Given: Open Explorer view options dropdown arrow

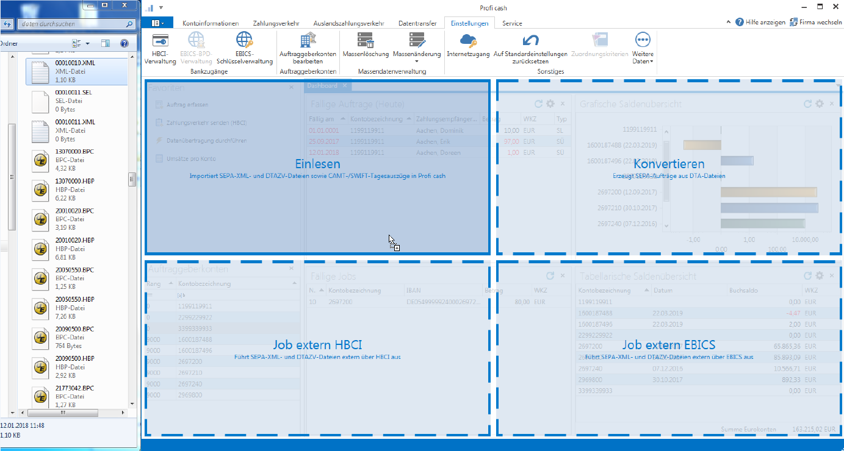Looking at the screenshot, I should coord(88,44).
